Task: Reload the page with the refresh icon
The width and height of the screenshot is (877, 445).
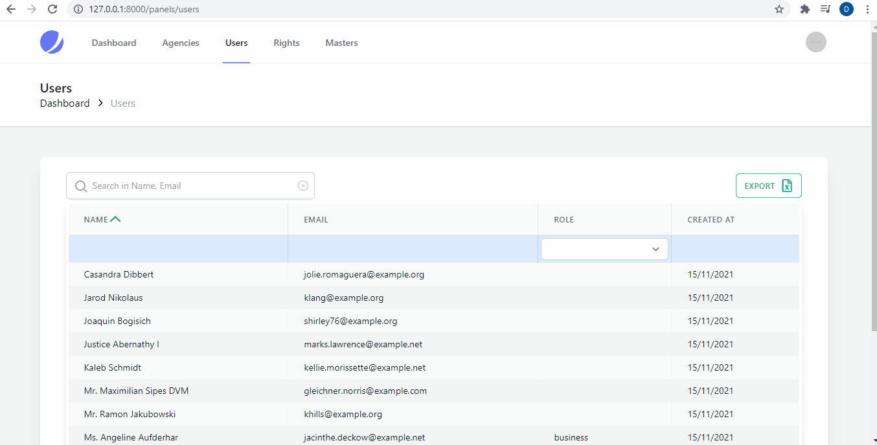Action: (52, 9)
